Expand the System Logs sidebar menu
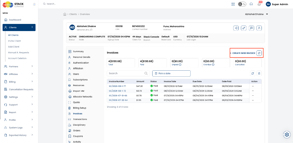 tap(19, 128)
